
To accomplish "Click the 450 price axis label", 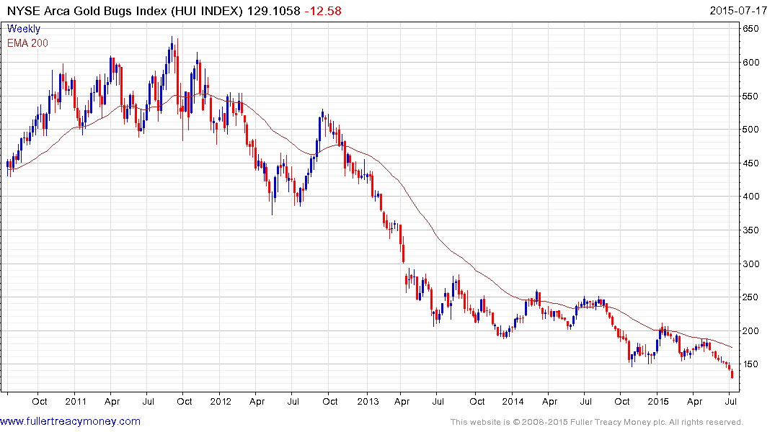I will (750, 163).
